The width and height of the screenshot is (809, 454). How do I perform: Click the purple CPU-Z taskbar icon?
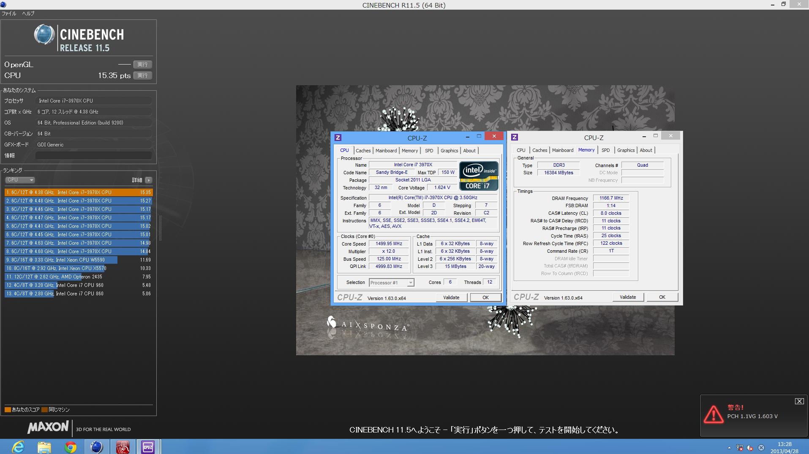point(148,446)
